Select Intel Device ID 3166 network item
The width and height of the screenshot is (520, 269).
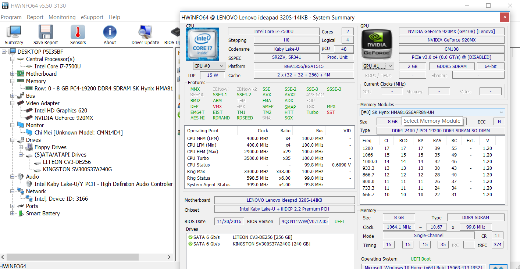point(61,199)
